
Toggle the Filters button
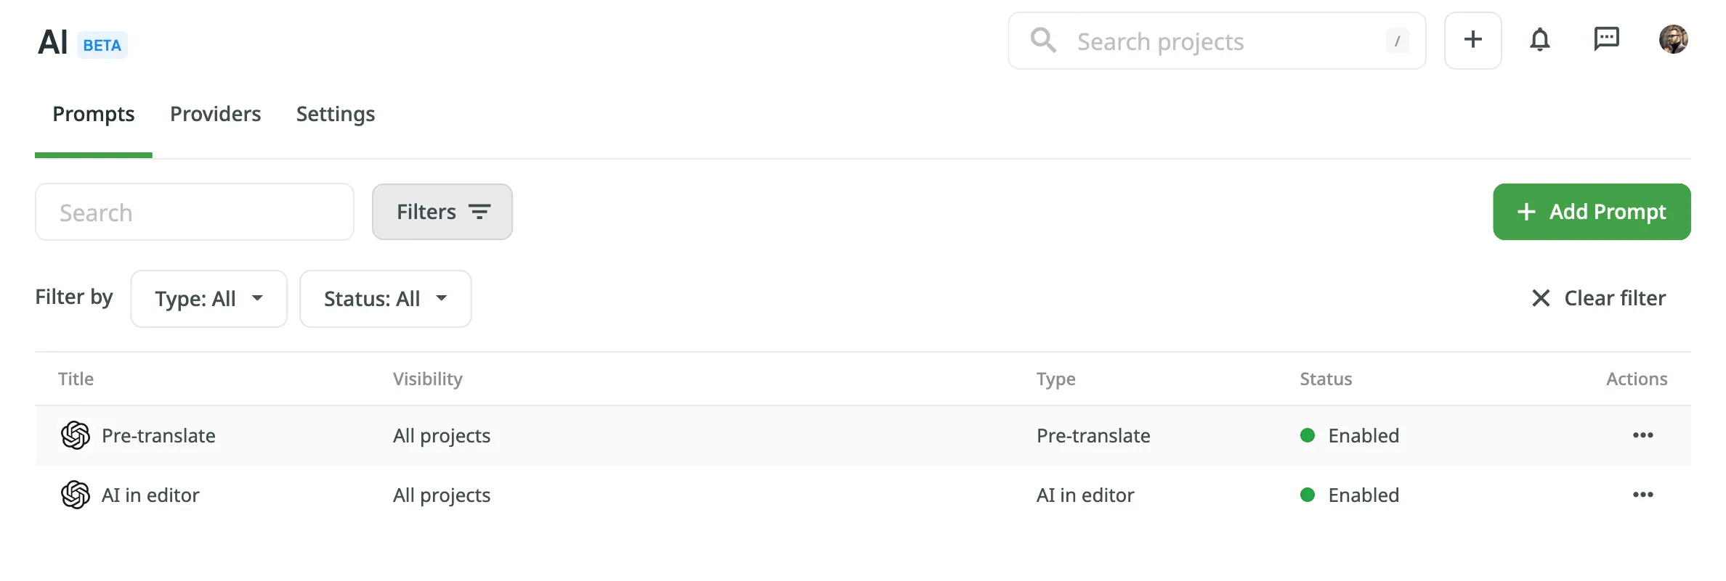click(442, 212)
